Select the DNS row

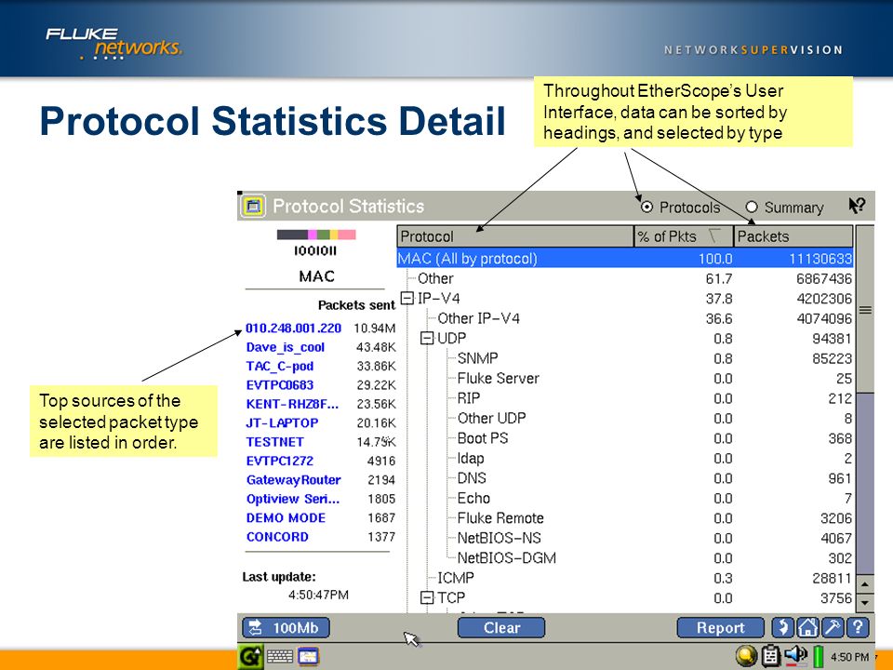click(x=625, y=478)
